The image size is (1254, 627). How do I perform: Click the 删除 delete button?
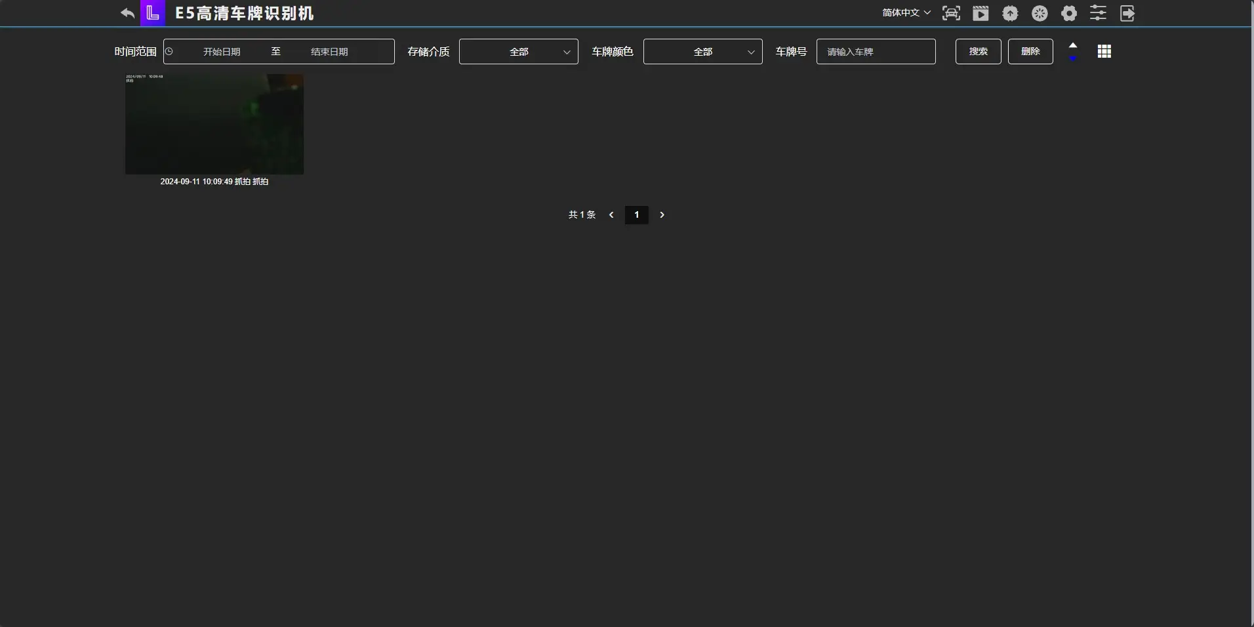tap(1031, 51)
